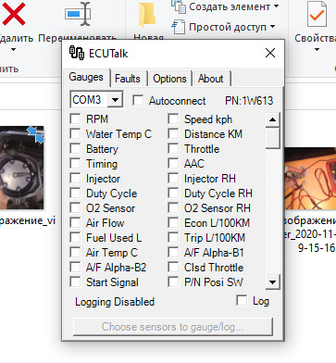This screenshot has height=363, width=336.
Task: Tick the Trip L/100KM checkbox
Action: coord(173,237)
